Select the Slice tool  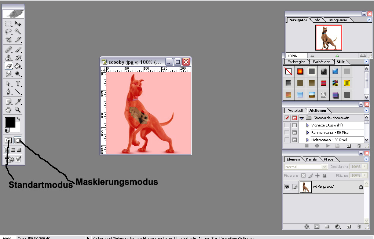[18, 39]
